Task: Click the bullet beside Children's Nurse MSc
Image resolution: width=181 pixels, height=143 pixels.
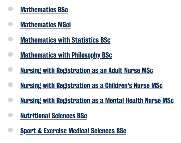Action: [x=11, y=84]
